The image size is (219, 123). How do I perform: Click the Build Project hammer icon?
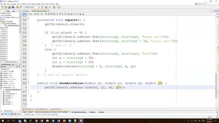[42, 7]
